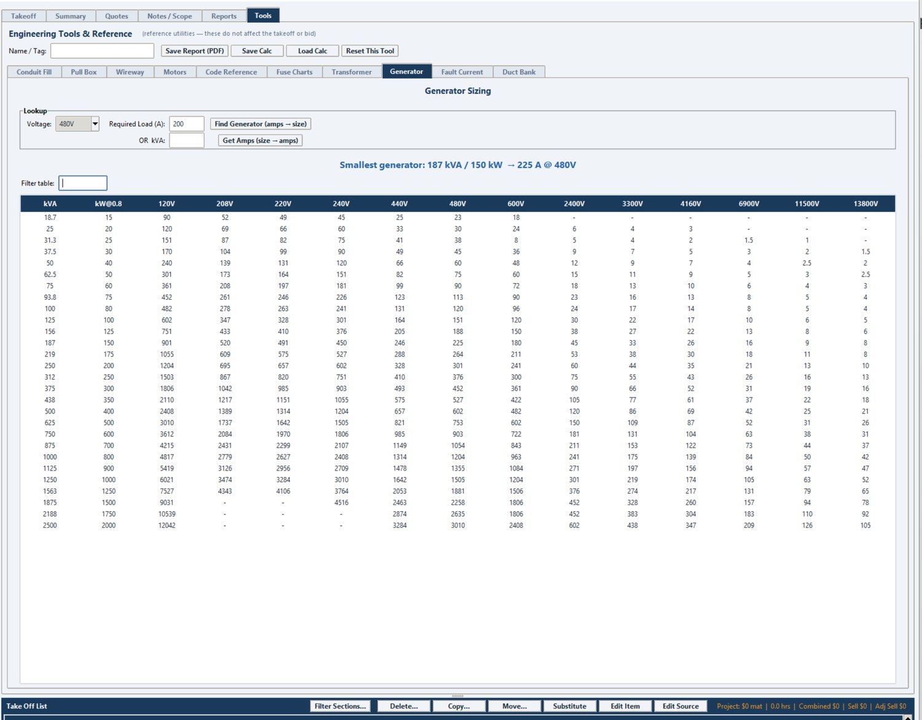Click the Filter Sections... button
Screen dimensions: 922x720
pos(340,706)
